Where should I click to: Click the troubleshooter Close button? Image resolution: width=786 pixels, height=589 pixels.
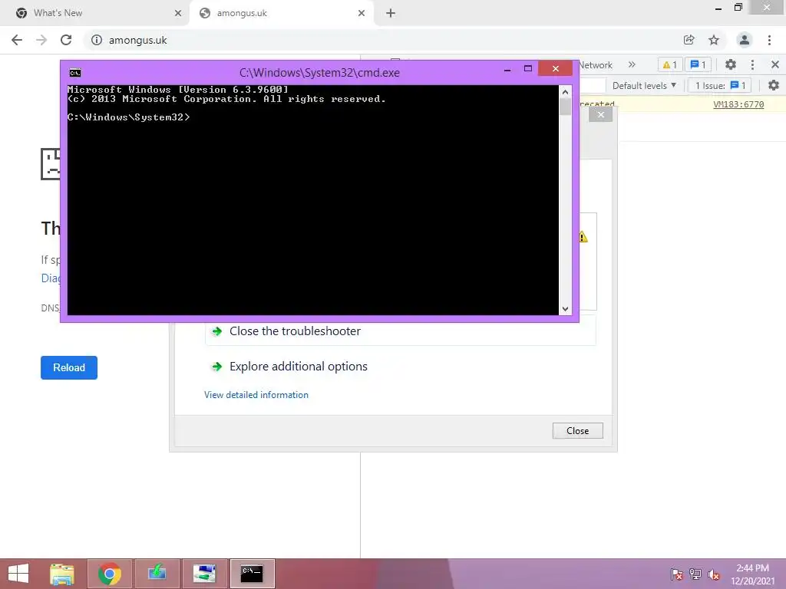pos(577,431)
